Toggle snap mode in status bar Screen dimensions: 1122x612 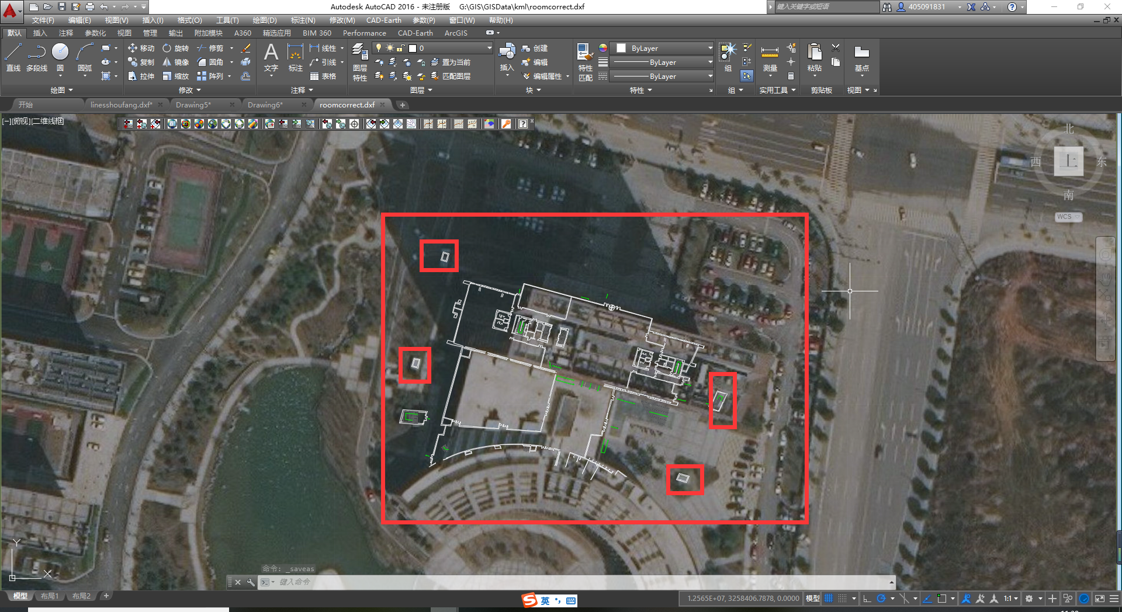pyautogui.click(x=842, y=599)
